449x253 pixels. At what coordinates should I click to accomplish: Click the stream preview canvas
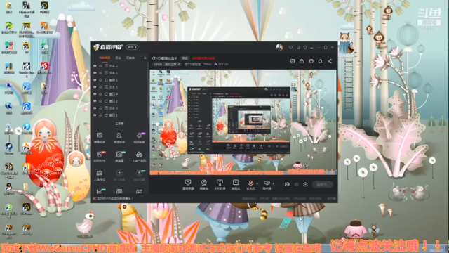pos(243,122)
